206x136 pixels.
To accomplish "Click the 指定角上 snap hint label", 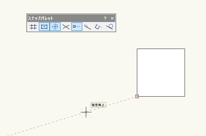I will click(x=98, y=105).
